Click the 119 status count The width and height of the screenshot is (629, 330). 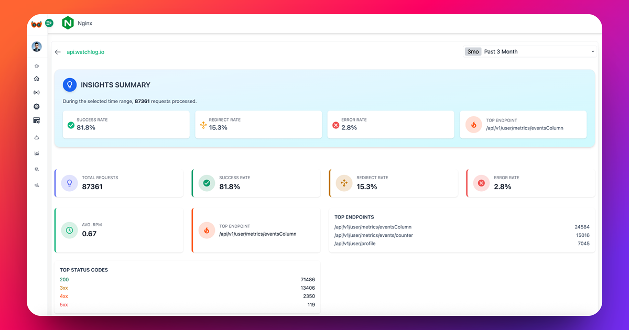[311, 305]
